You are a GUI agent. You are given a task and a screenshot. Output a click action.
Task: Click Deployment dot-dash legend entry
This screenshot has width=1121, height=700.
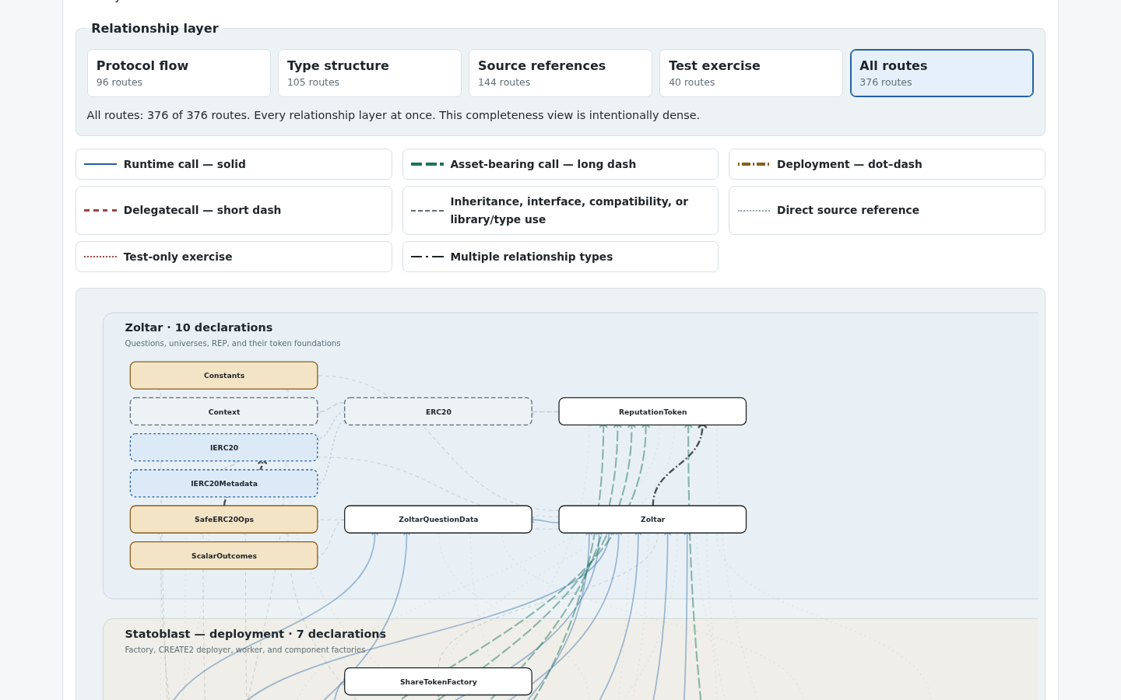pyautogui.click(x=887, y=164)
